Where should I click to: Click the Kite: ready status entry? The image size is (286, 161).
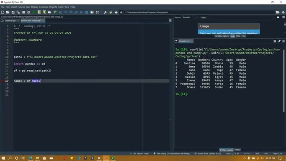tap(172, 154)
